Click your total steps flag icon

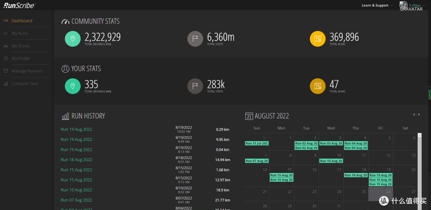195,86
